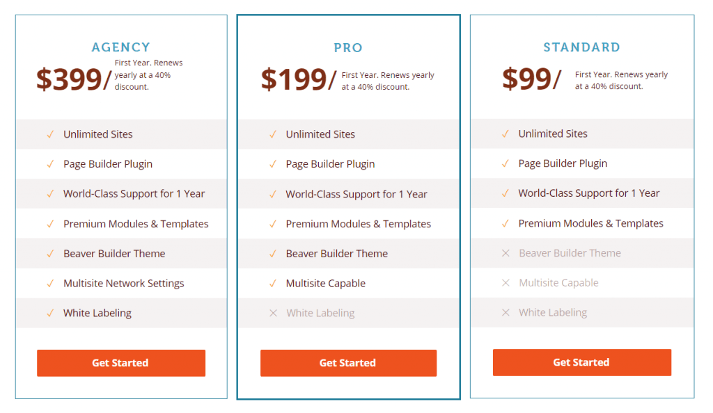Image resolution: width=713 pixels, height=413 pixels.
Task: Click the $99 Standard price
Action: click(526, 79)
